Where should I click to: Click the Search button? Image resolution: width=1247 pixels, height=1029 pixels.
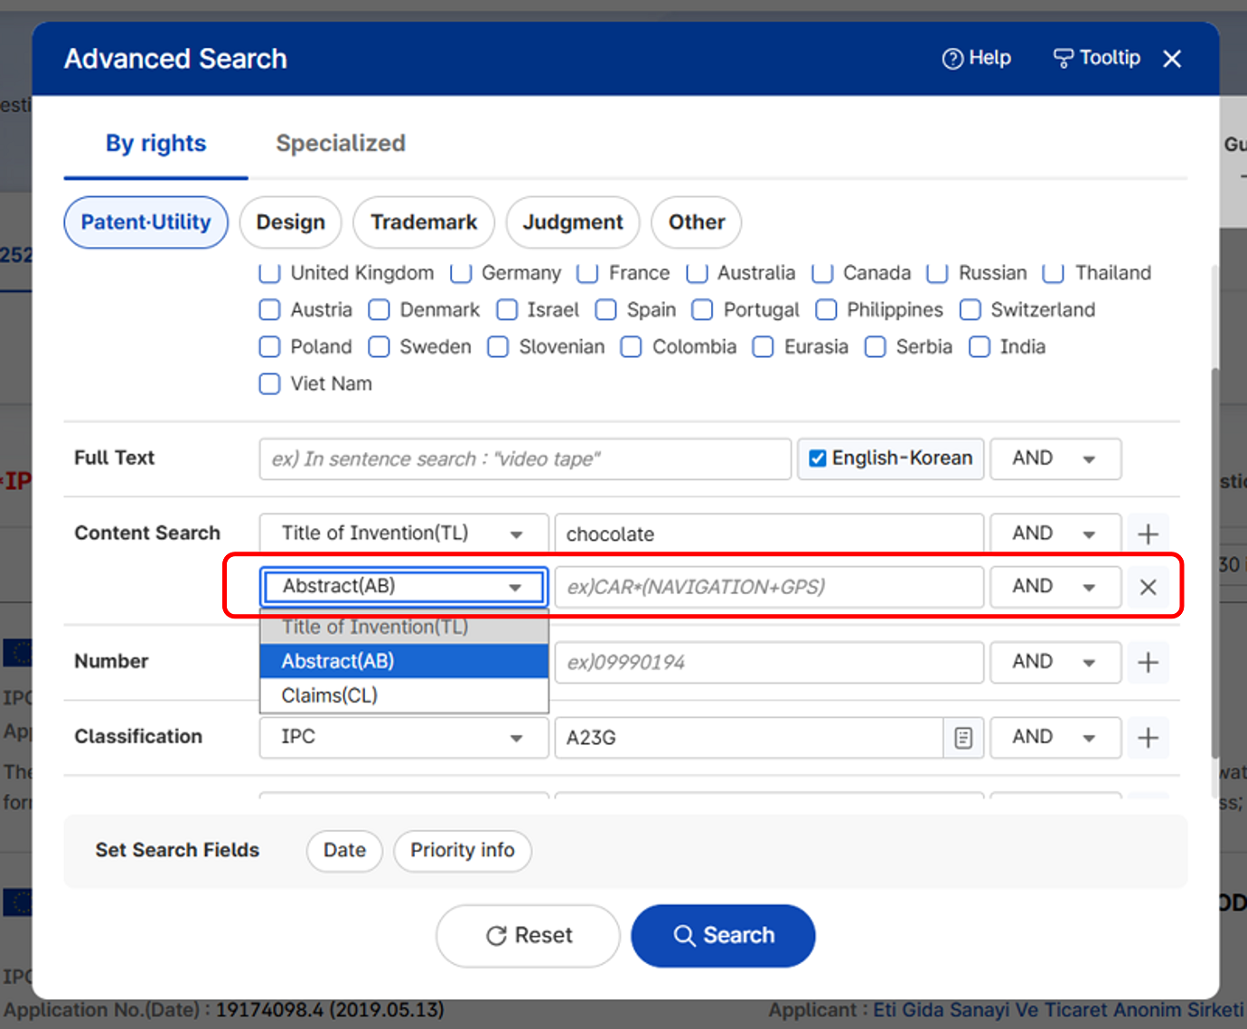pyautogui.click(x=723, y=935)
